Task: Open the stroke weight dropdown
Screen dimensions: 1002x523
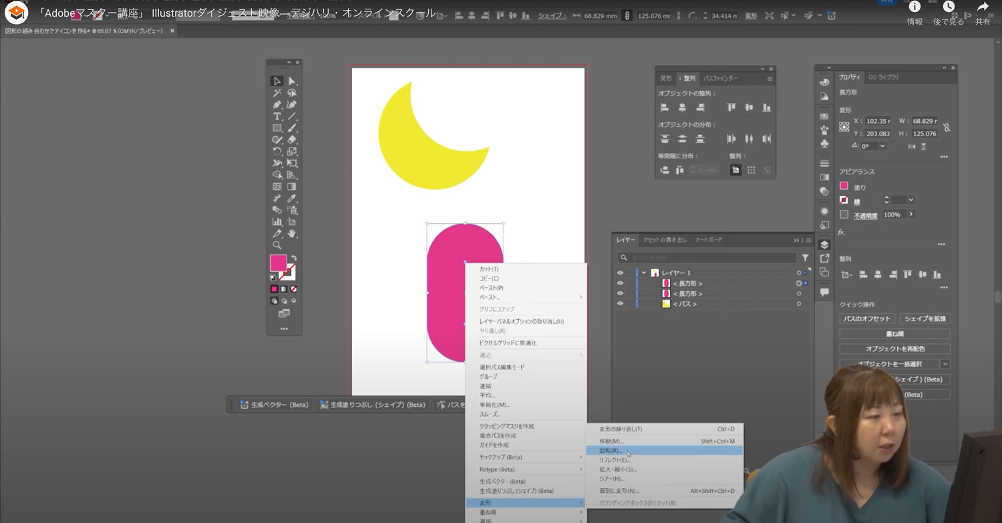Action: coord(910,200)
